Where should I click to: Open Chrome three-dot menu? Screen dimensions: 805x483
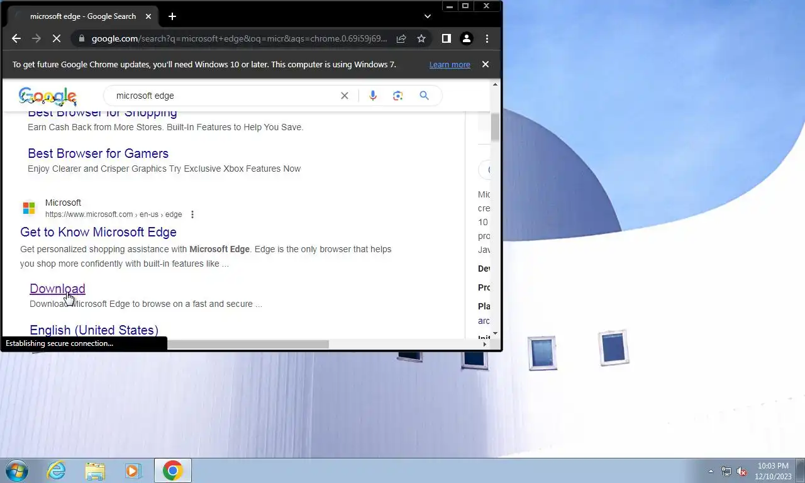coord(487,38)
